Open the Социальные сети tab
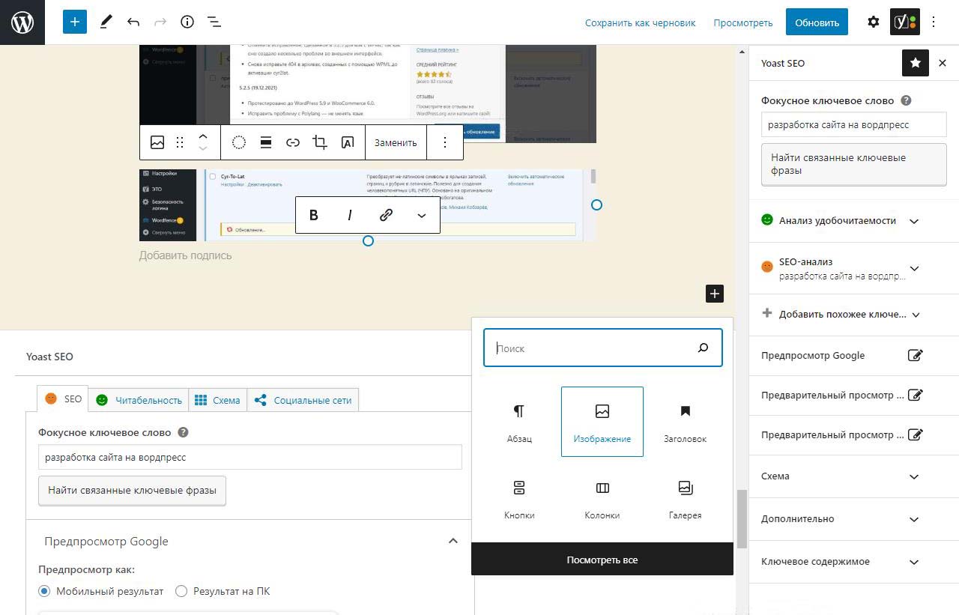 pyautogui.click(x=303, y=400)
